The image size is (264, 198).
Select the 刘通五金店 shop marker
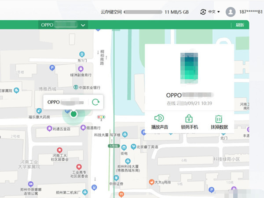coord(49,129)
